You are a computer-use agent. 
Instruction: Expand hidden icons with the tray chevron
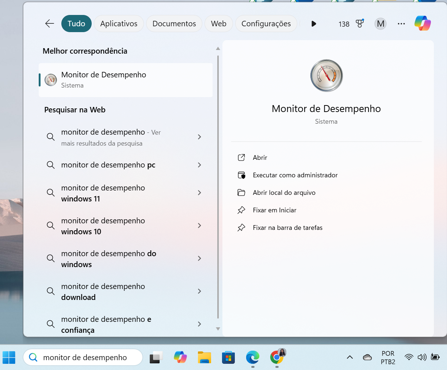point(349,358)
